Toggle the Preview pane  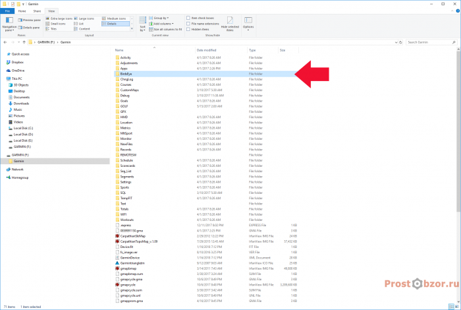[29, 20]
